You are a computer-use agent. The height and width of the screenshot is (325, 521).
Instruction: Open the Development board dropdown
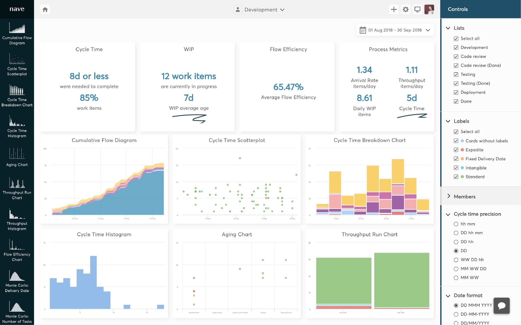[261, 10]
